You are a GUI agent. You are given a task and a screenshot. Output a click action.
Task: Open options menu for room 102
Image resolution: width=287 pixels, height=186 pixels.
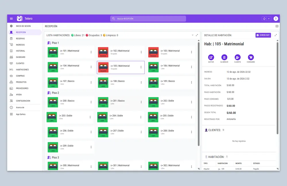(x=141, y=52)
